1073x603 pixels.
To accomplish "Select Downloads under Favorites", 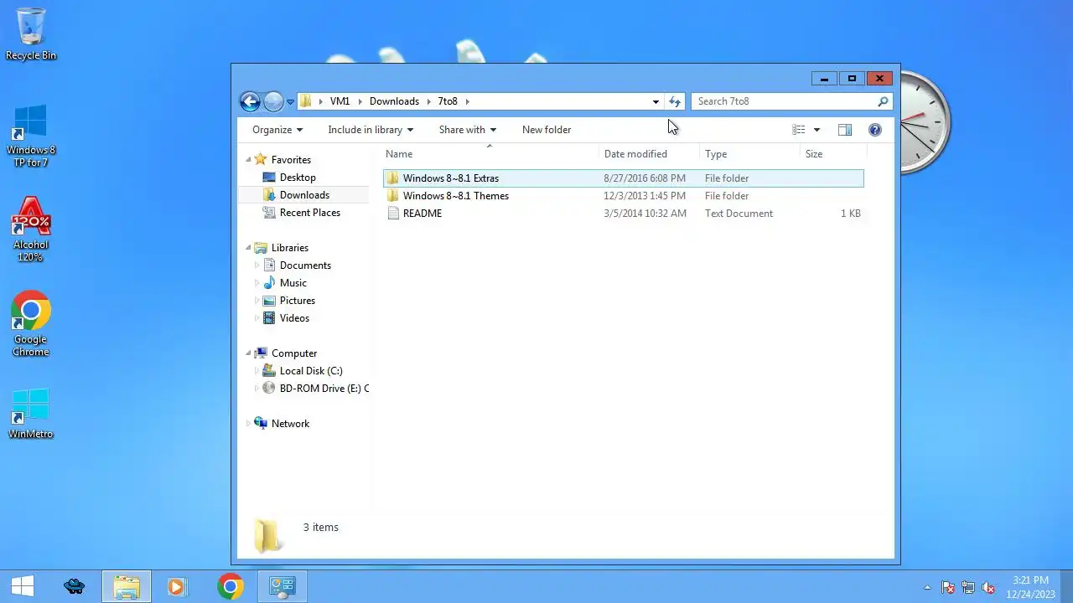I will point(304,195).
